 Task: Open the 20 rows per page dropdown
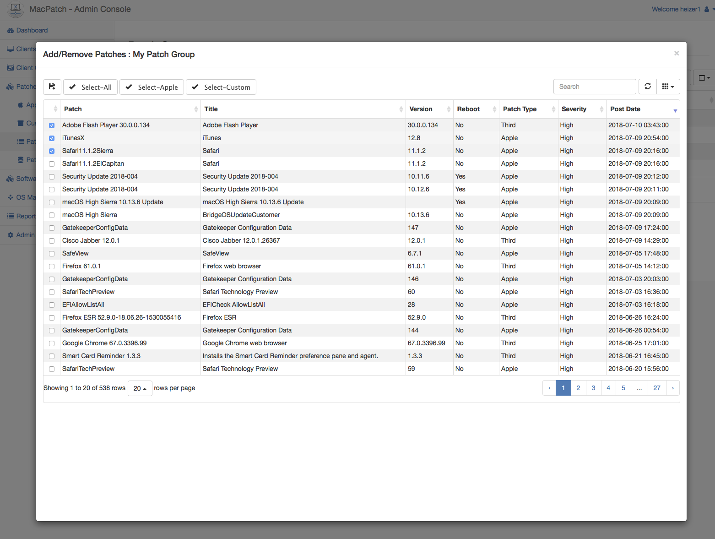point(140,388)
